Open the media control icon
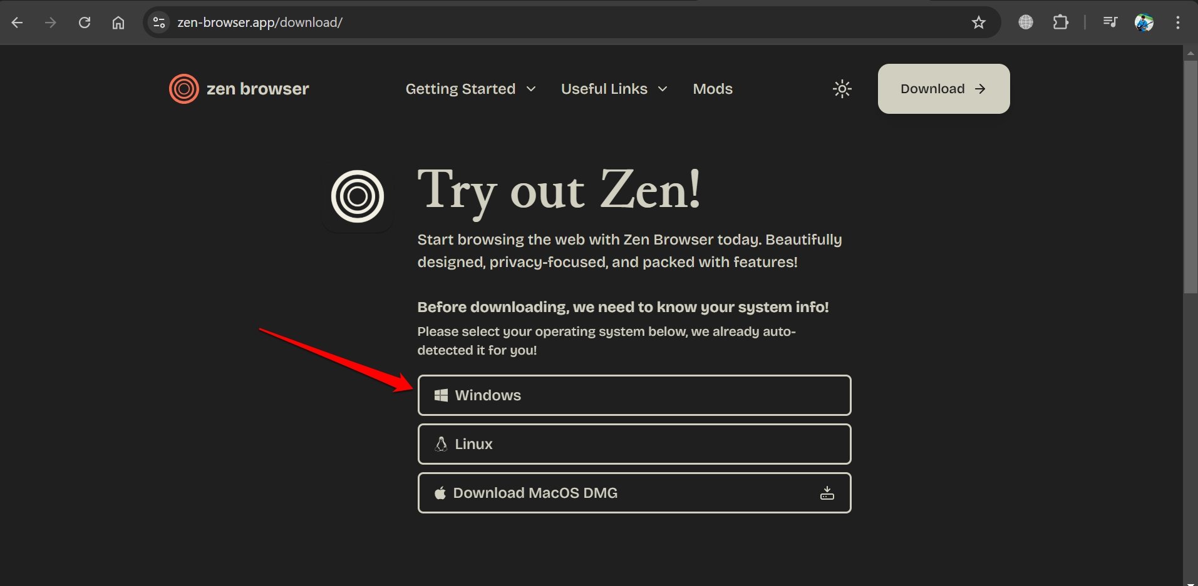 1110,23
